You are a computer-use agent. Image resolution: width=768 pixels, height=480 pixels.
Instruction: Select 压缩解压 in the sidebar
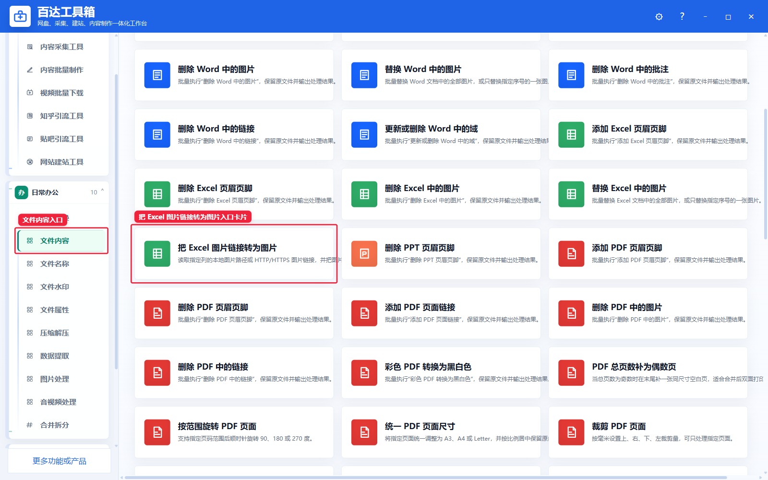click(x=61, y=333)
